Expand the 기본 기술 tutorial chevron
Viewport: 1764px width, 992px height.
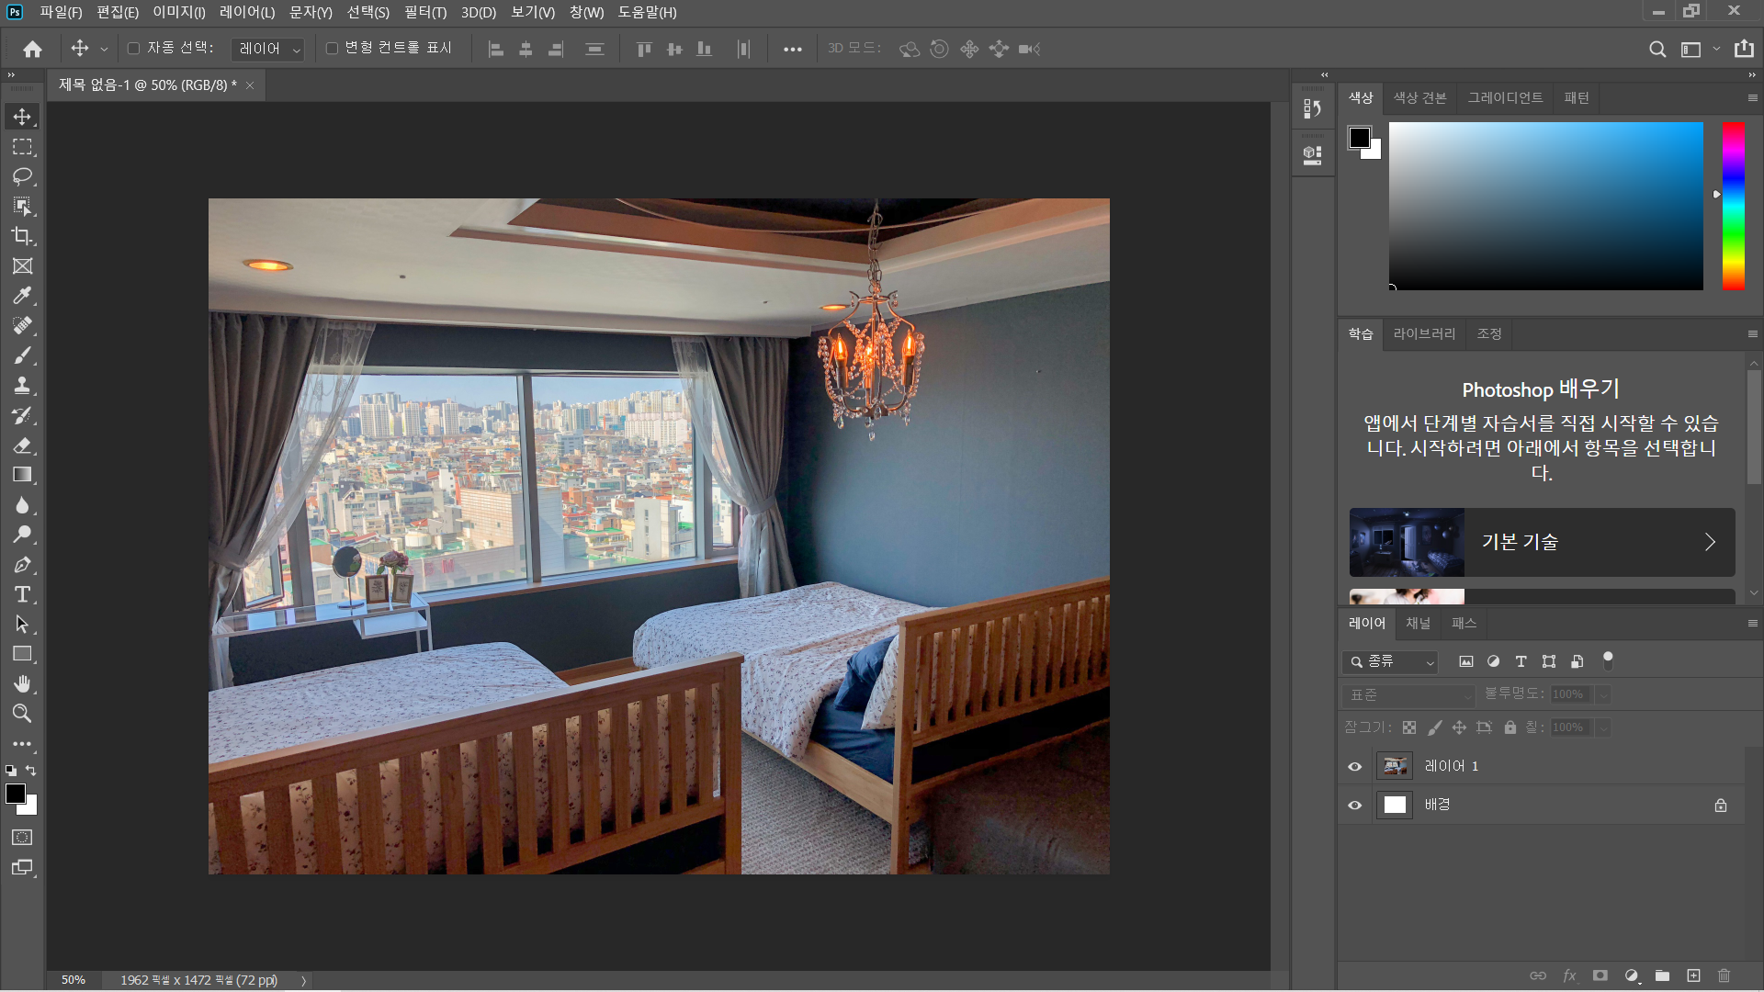tap(1709, 542)
